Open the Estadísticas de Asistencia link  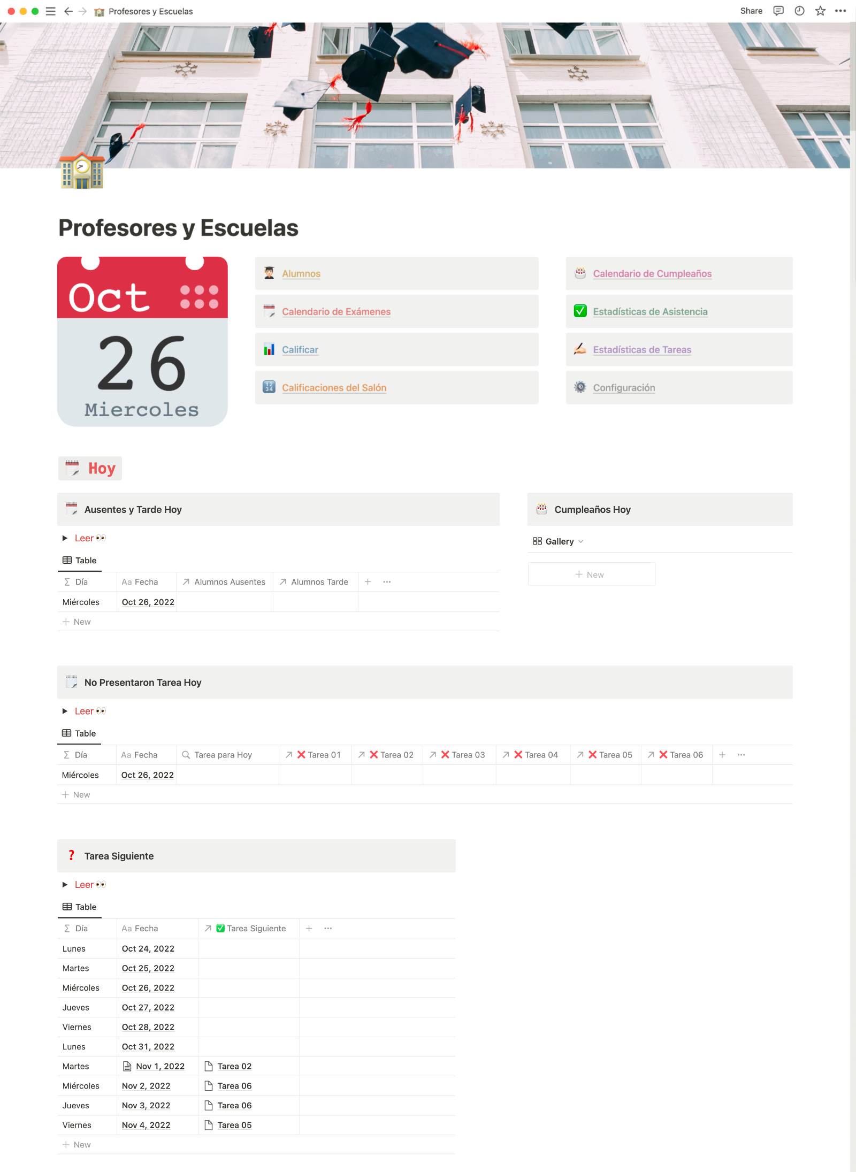coord(650,311)
